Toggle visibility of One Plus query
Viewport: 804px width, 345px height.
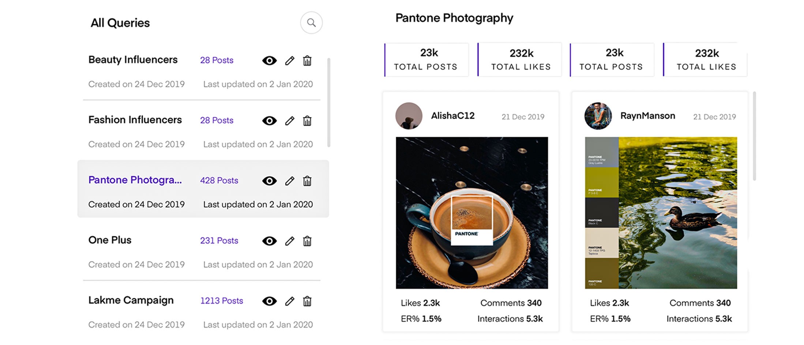tap(270, 241)
